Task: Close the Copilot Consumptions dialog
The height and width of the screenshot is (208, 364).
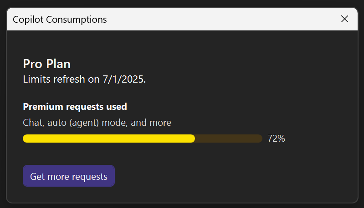Action: (x=344, y=19)
